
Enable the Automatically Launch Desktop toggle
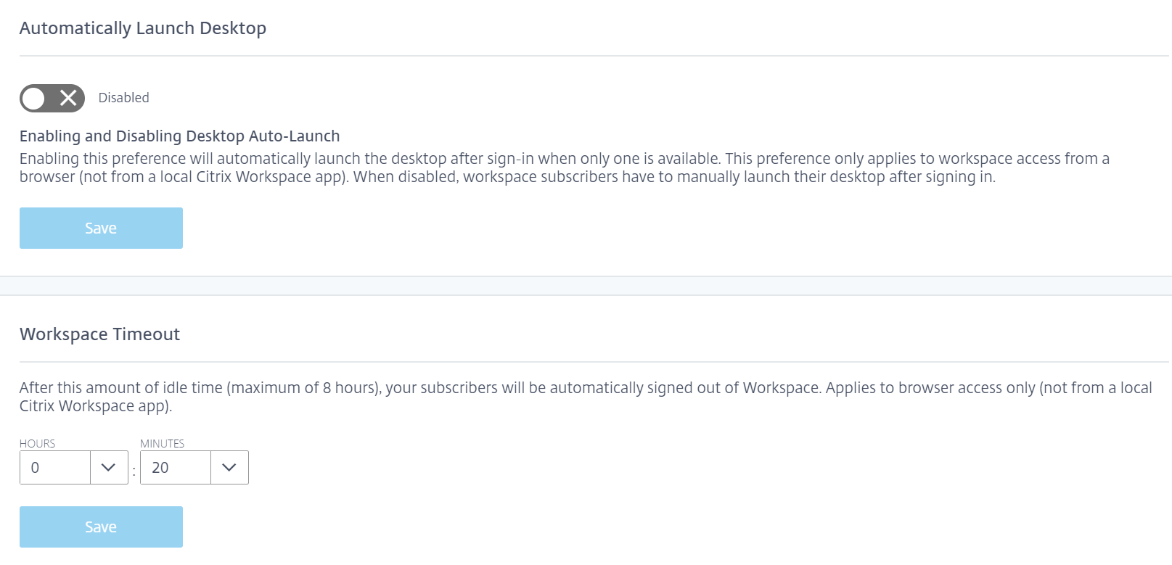click(52, 98)
